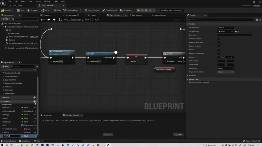
Task: Open the Find tool
Action: pyautogui.click(x=57, y=10)
